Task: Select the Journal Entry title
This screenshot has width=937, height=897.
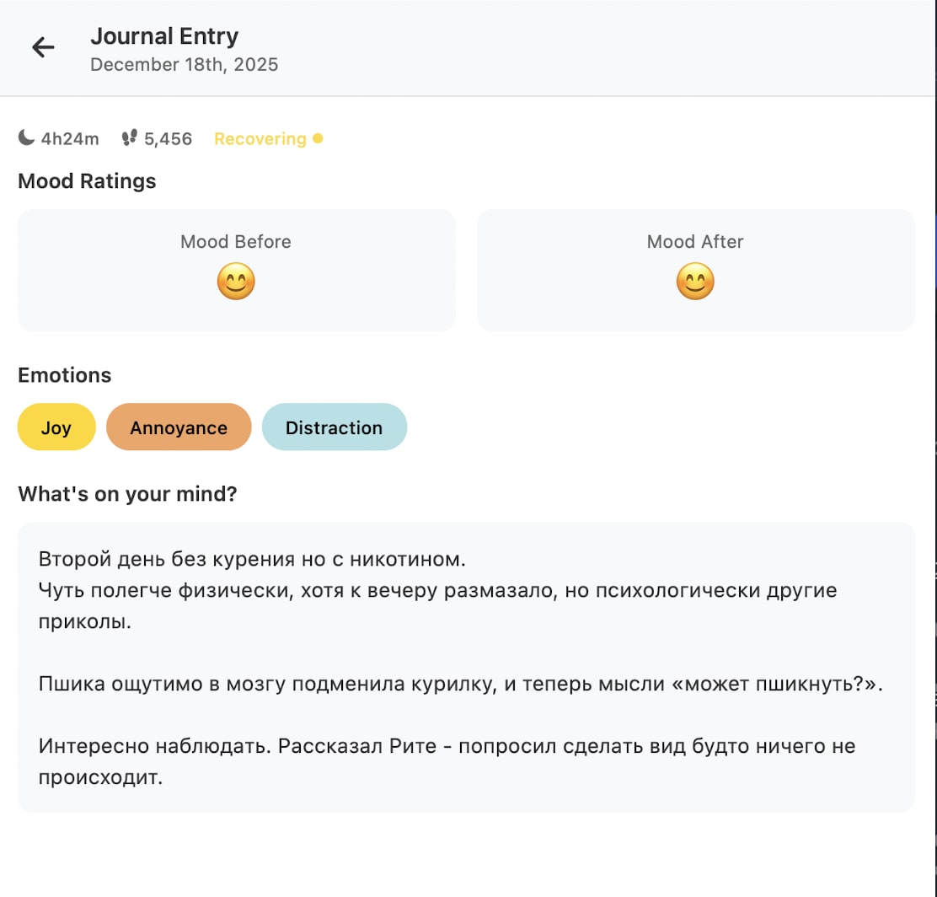Action: [x=164, y=36]
